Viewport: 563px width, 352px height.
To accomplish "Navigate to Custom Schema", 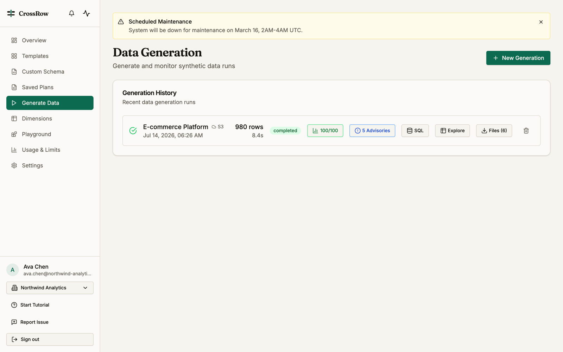I will tap(50, 72).
